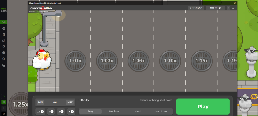Click the green login arrow icon
Screen dimensions: 258x116
point(4,102)
